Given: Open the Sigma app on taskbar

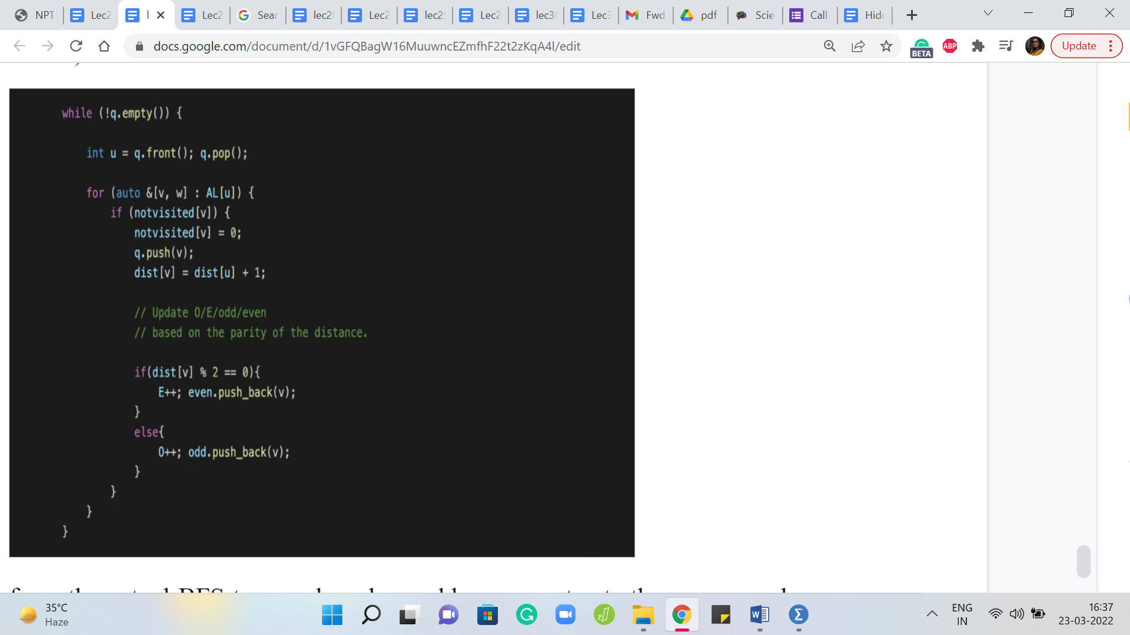Looking at the screenshot, I should pyautogui.click(x=798, y=615).
